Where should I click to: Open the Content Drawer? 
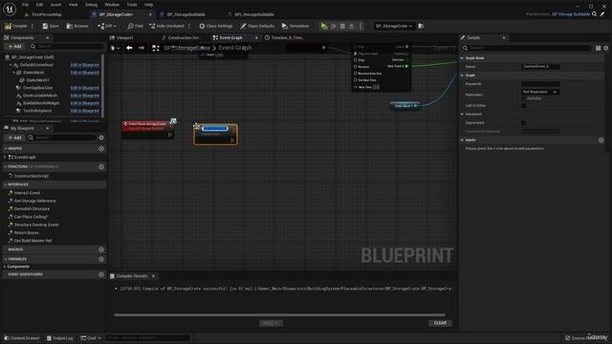(22, 338)
